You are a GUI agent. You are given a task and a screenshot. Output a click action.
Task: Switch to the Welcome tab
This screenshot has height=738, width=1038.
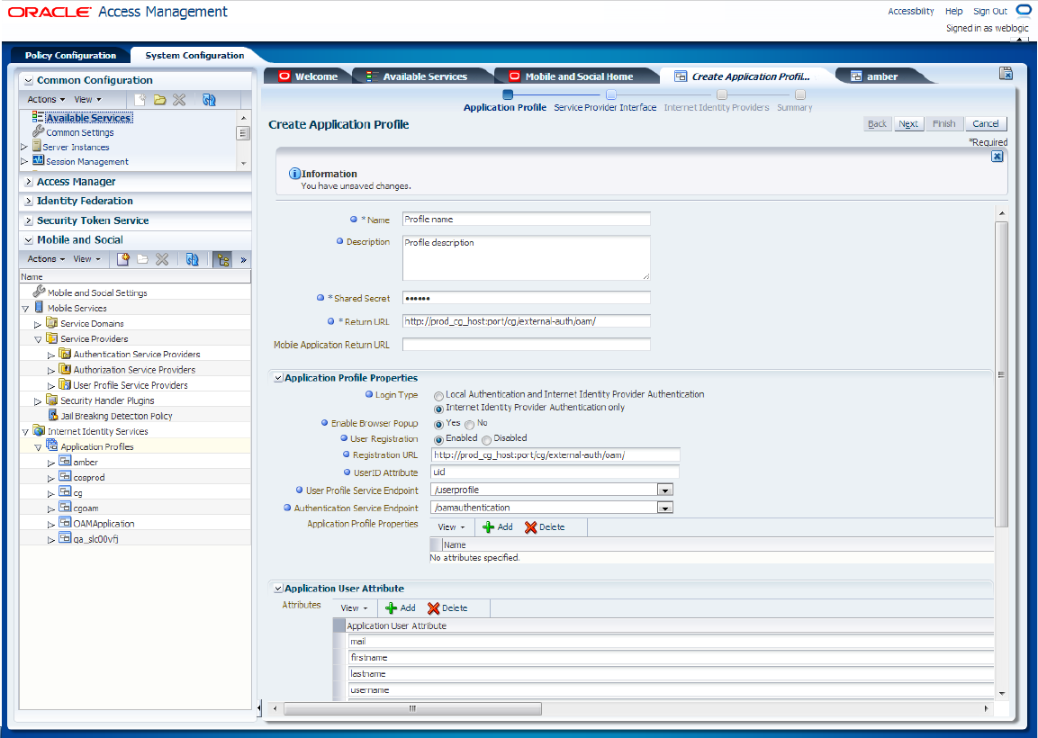point(309,76)
